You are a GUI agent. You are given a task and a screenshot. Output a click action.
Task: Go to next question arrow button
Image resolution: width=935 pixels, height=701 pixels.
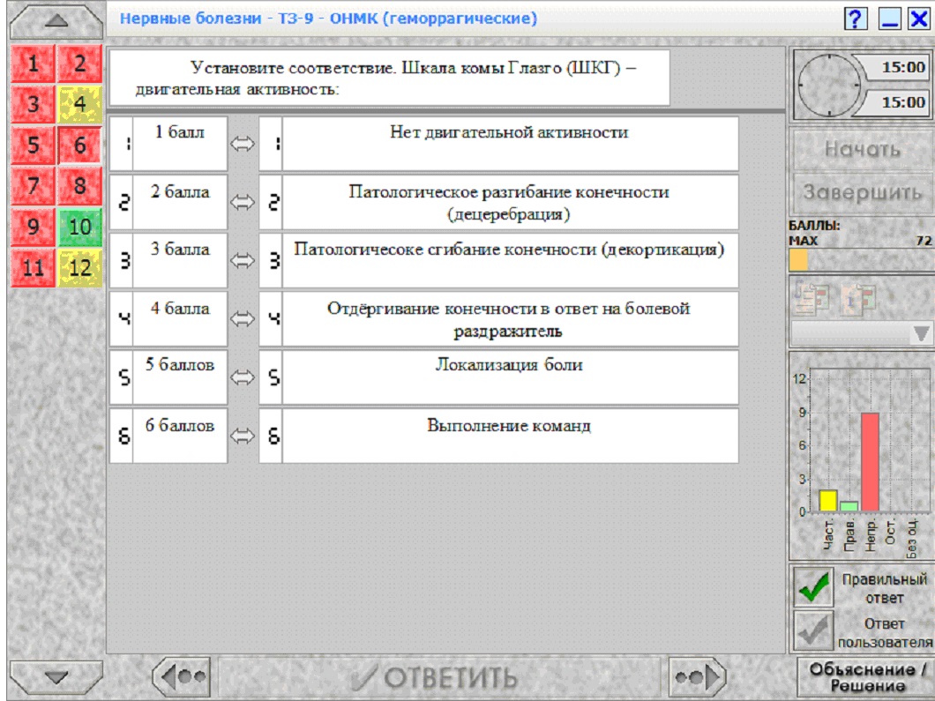pos(698,677)
